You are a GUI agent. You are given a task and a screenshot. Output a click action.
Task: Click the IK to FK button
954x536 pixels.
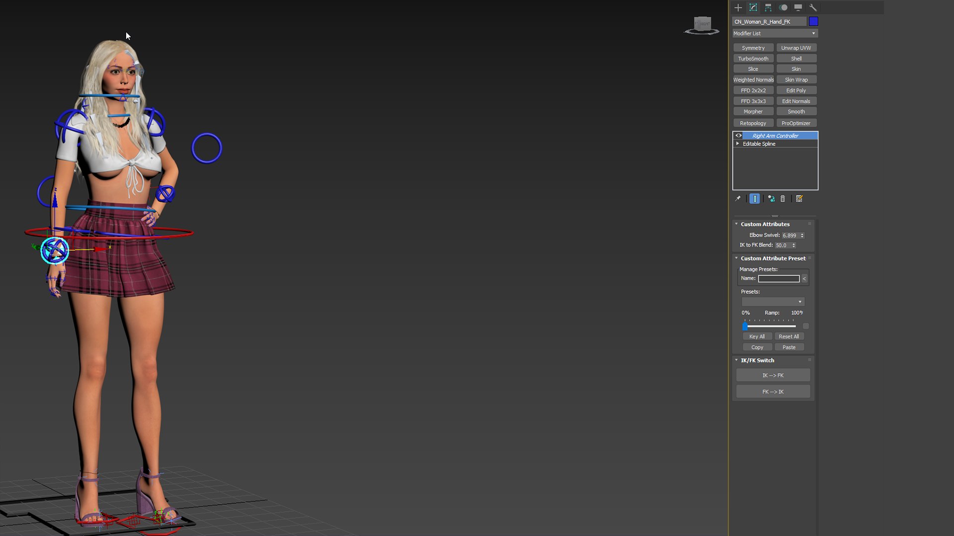[x=773, y=374]
